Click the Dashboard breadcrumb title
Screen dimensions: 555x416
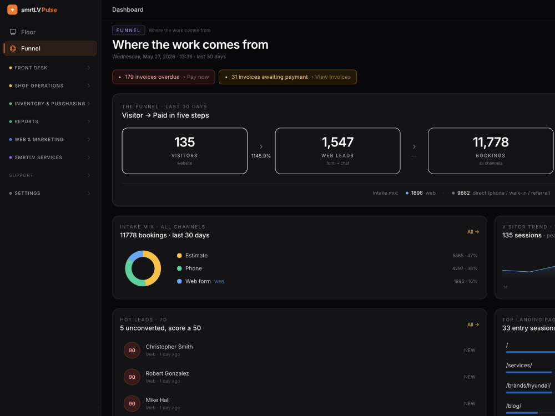(x=128, y=9)
